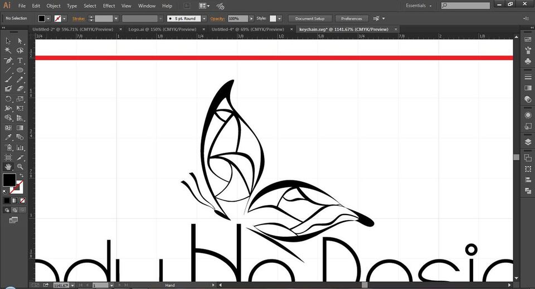Select the Eyedropper tool
The width and height of the screenshot is (535, 289).
pyautogui.click(x=8, y=137)
